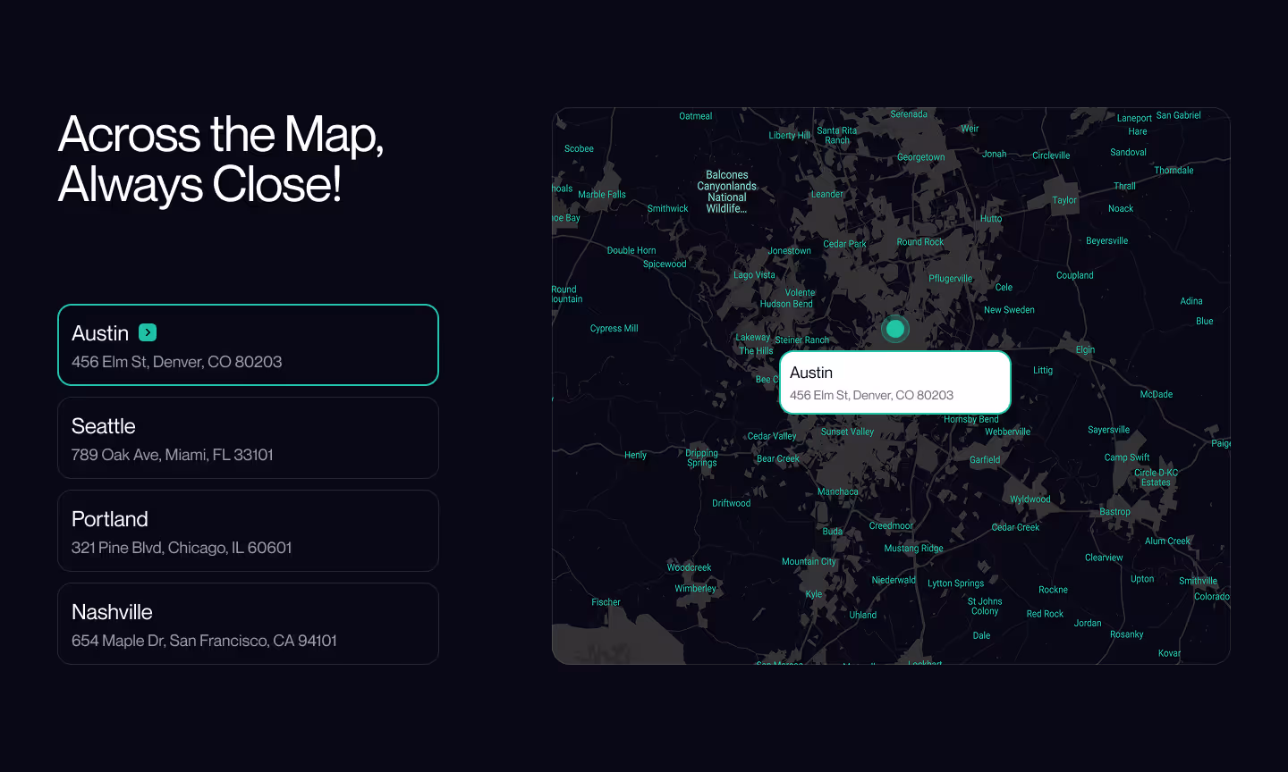The image size is (1288, 772).
Task: Click the Liberty Hill map label
Action: pyautogui.click(x=789, y=136)
